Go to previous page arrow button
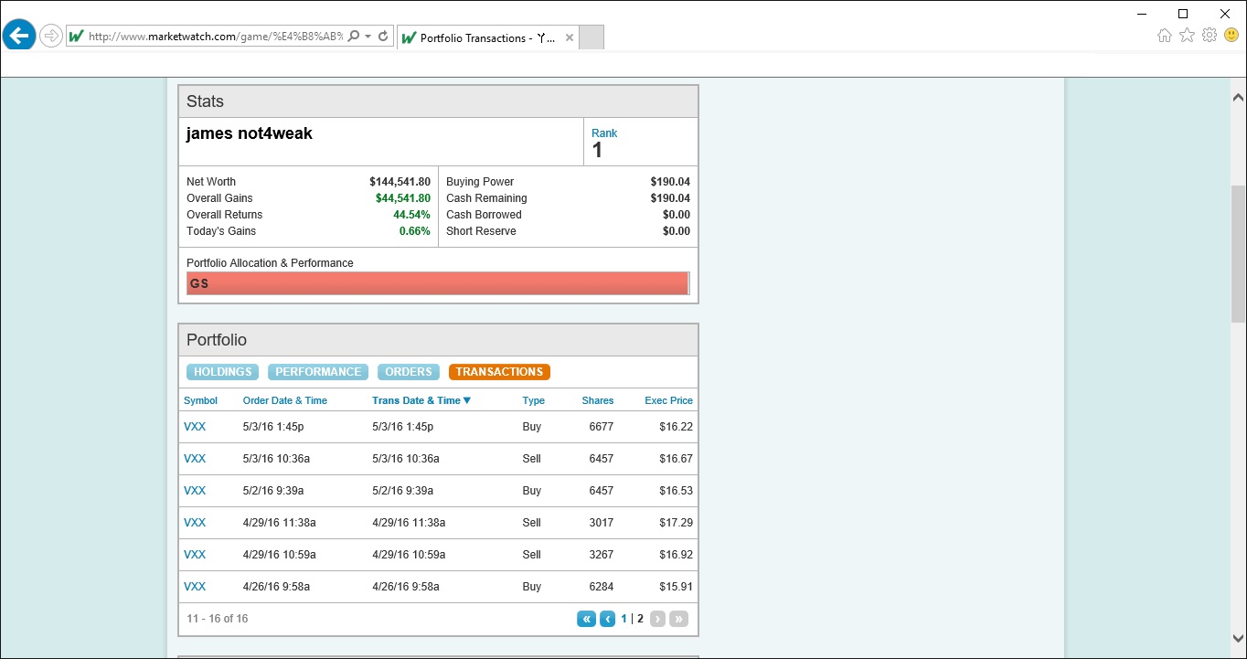 608,619
